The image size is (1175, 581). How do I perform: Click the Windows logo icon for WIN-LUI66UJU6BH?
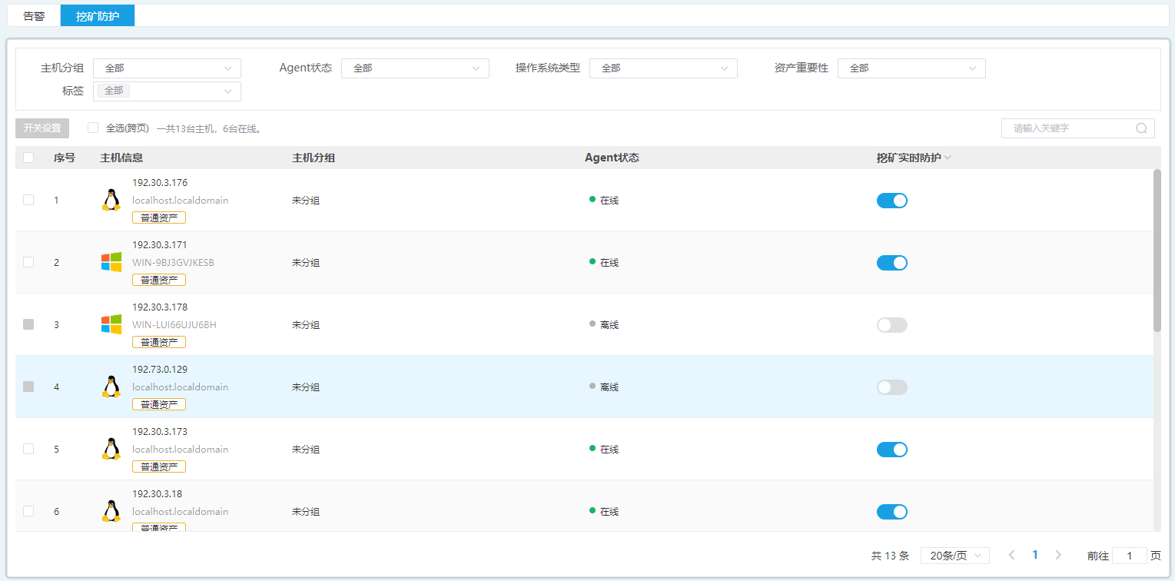111,324
